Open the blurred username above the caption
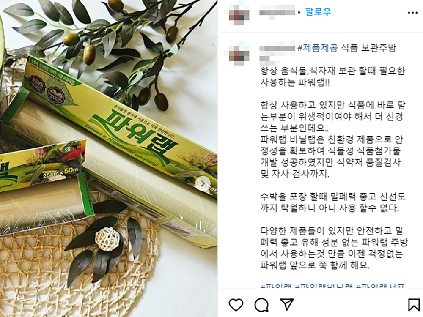 pyautogui.click(x=277, y=48)
